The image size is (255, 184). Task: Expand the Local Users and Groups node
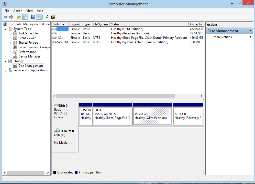pos(10,47)
